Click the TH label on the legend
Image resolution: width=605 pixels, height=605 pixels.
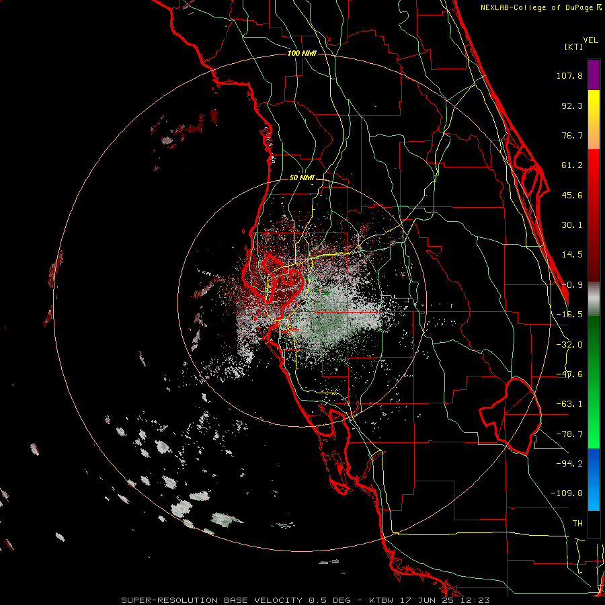[577, 523]
